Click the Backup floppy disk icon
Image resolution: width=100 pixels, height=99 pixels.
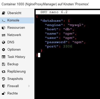click(4, 64)
